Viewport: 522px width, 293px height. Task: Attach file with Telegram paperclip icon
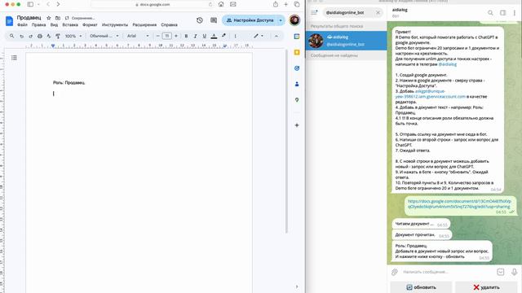[x=395, y=272]
